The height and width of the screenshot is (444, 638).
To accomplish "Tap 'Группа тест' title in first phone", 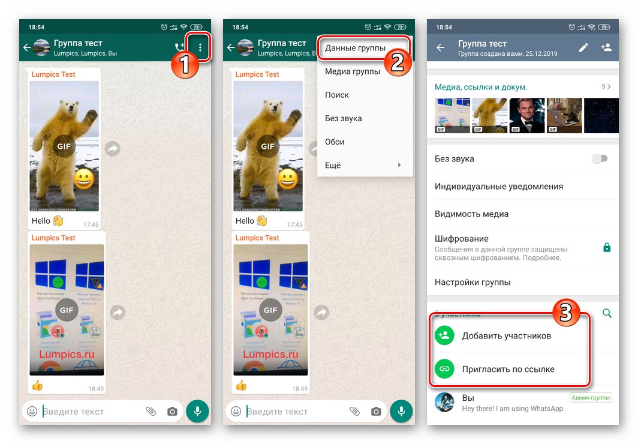I will [x=78, y=43].
